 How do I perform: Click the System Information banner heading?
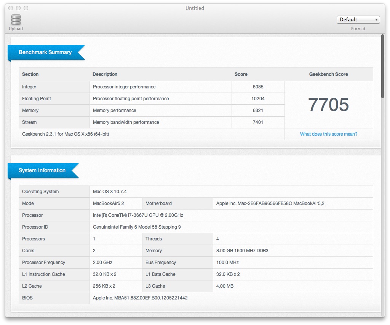pos(42,170)
